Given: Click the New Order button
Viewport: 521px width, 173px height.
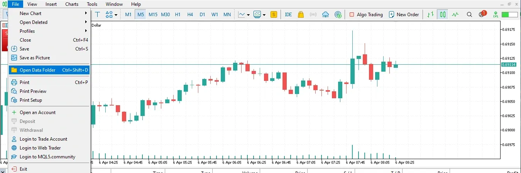Looking at the screenshot, I should pyautogui.click(x=404, y=15).
